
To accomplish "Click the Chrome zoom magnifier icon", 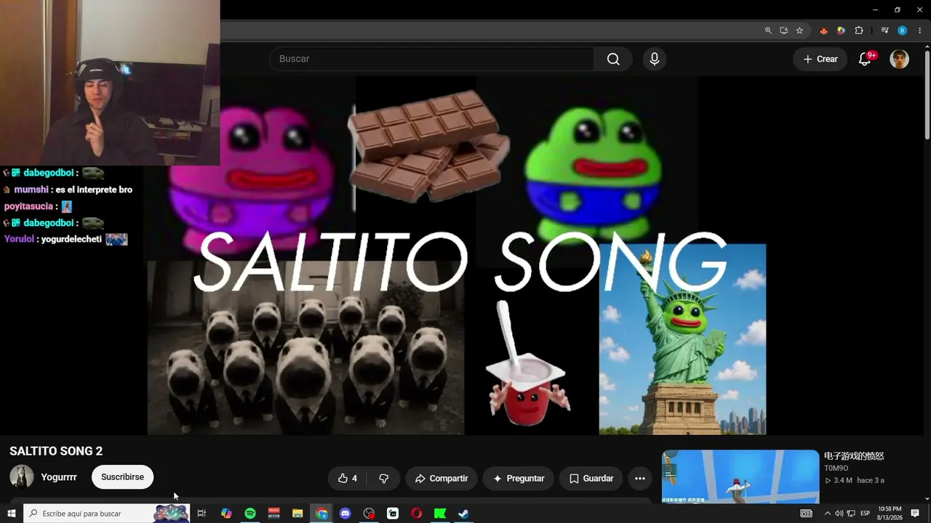I will coord(768,31).
